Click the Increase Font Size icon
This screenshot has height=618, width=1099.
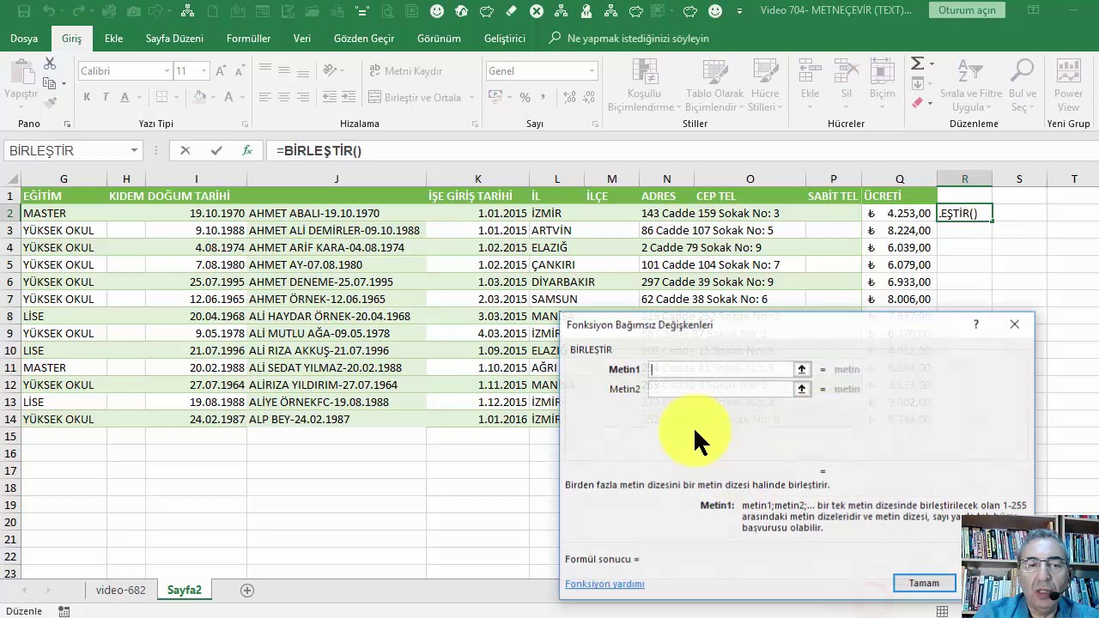(x=221, y=71)
